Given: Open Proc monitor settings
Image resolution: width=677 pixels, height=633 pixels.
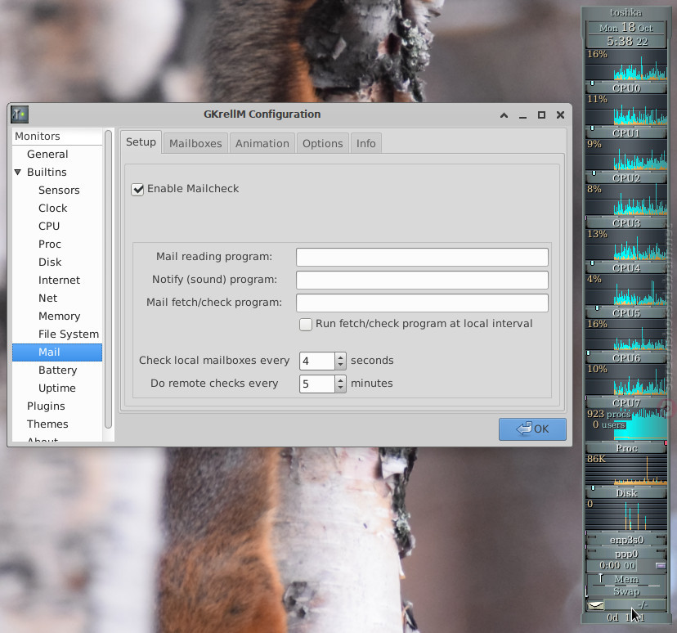Looking at the screenshot, I should click(50, 245).
